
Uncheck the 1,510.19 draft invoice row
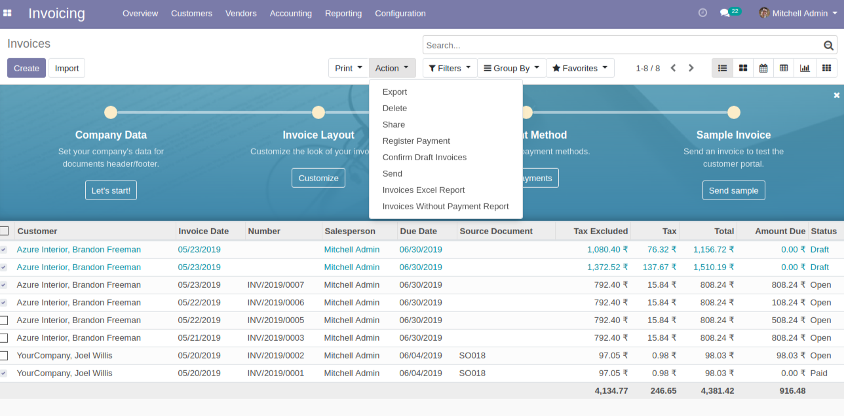click(x=3, y=267)
